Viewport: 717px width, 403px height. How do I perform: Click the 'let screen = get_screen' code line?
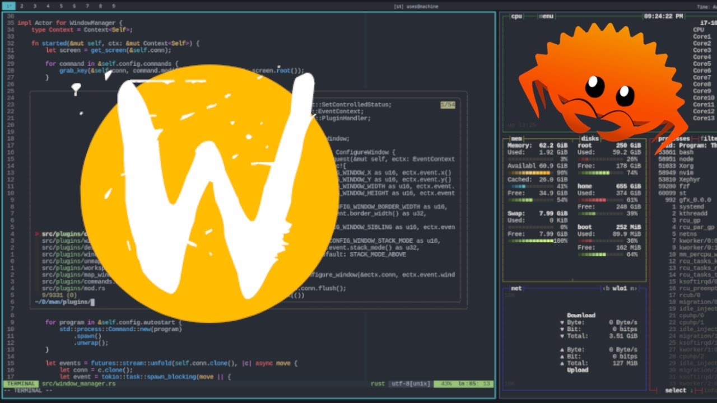108,50
